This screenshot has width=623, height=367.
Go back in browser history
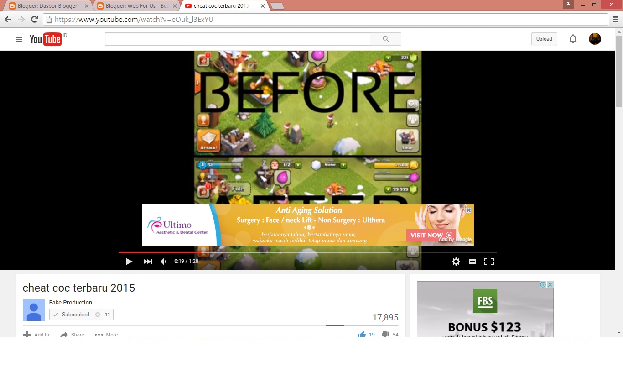[8, 20]
